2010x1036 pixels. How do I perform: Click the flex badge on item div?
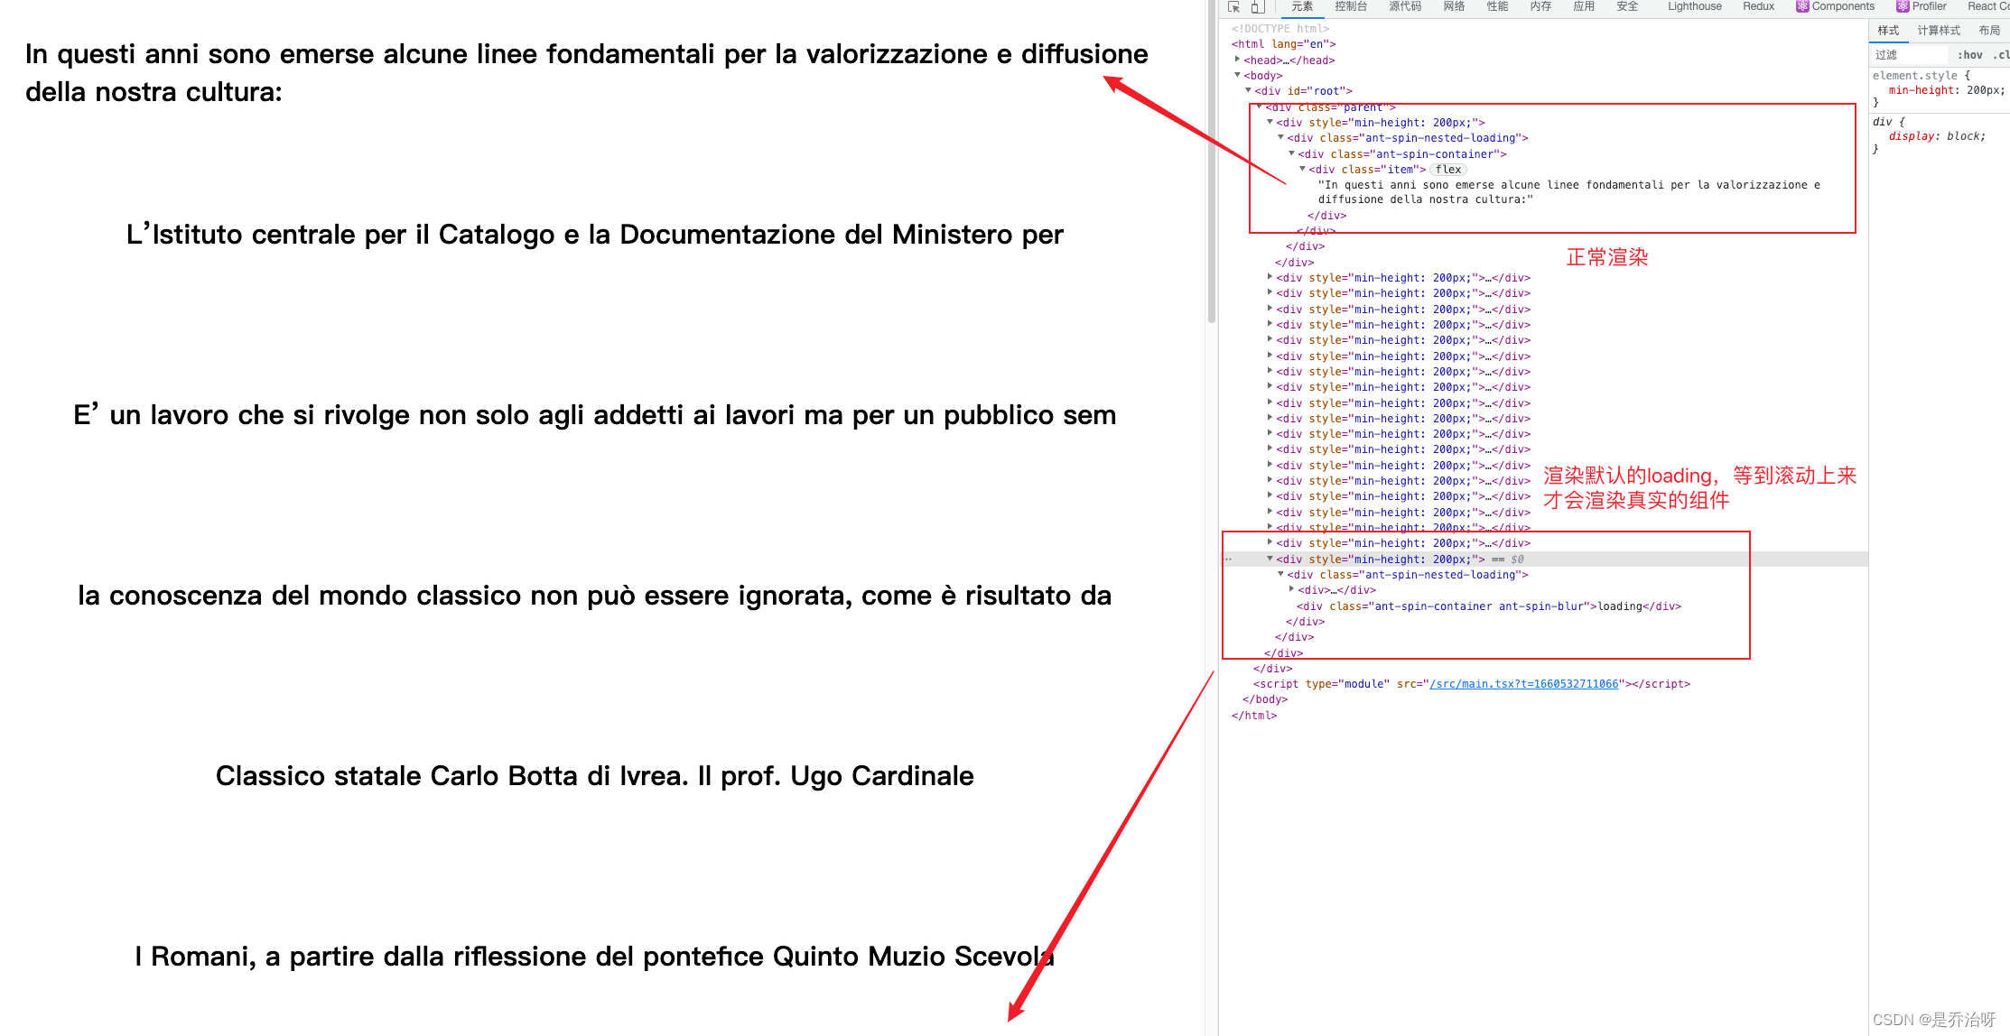point(1448,170)
